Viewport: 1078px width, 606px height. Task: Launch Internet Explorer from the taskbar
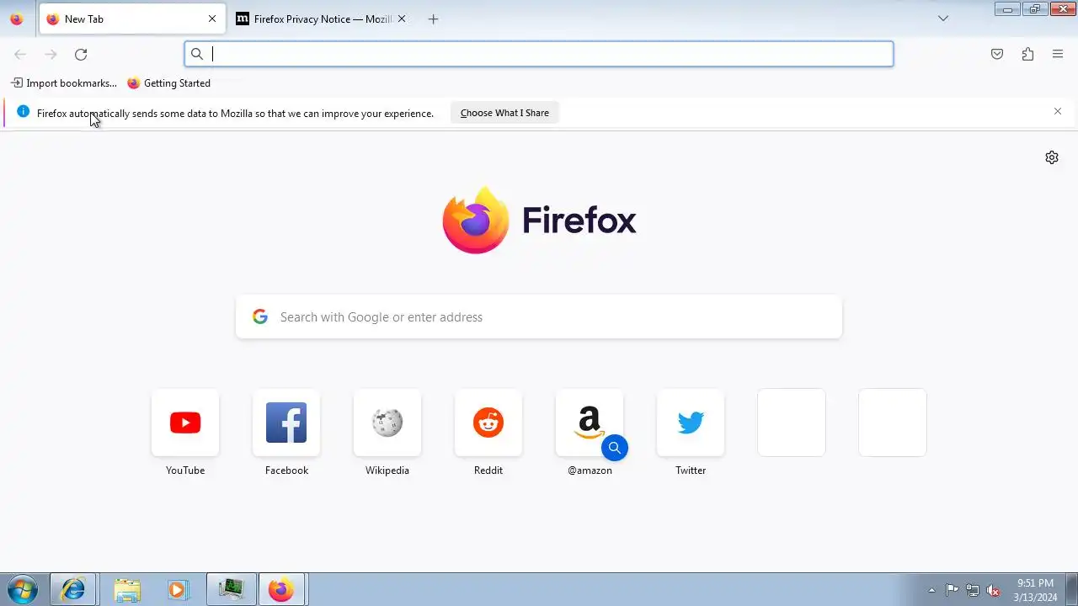click(73, 590)
